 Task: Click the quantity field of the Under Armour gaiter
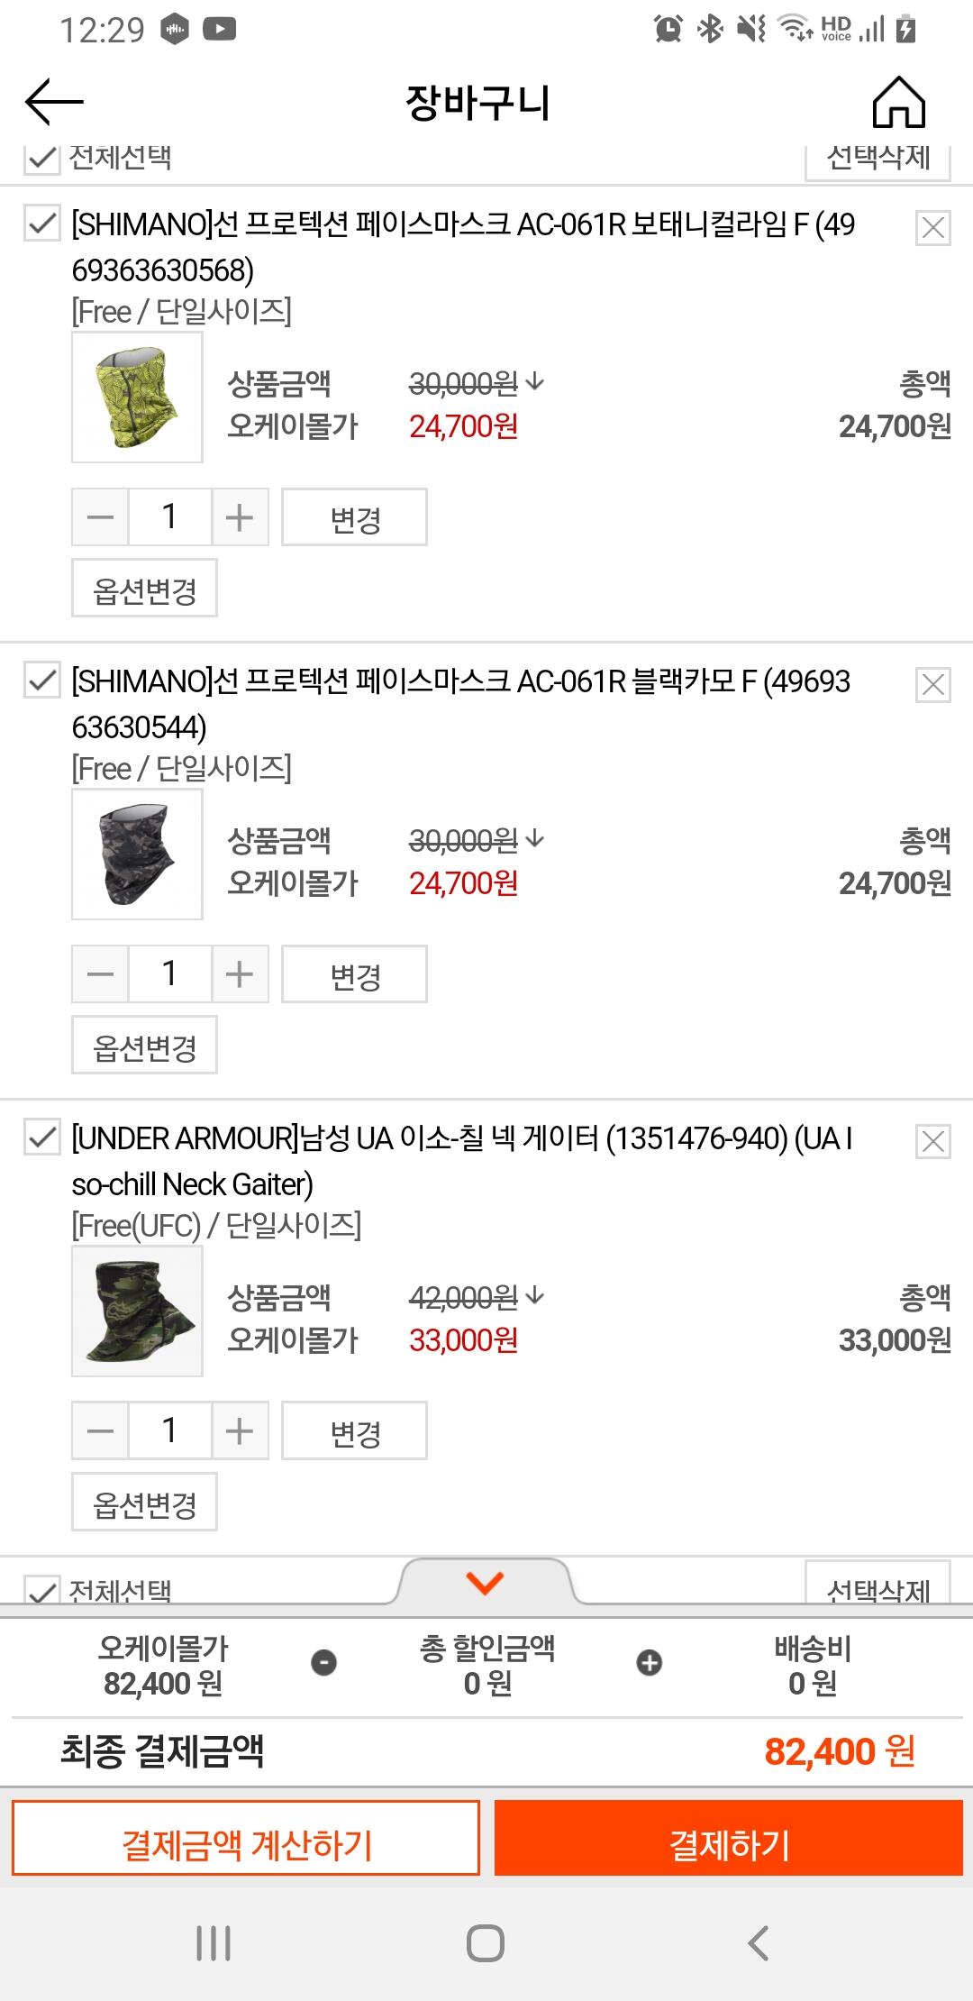(169, 1430)
